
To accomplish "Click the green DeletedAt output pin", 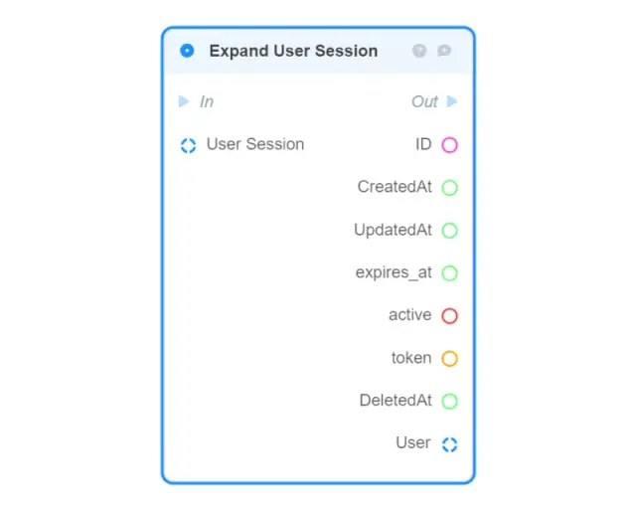I will tap(449, 402).
